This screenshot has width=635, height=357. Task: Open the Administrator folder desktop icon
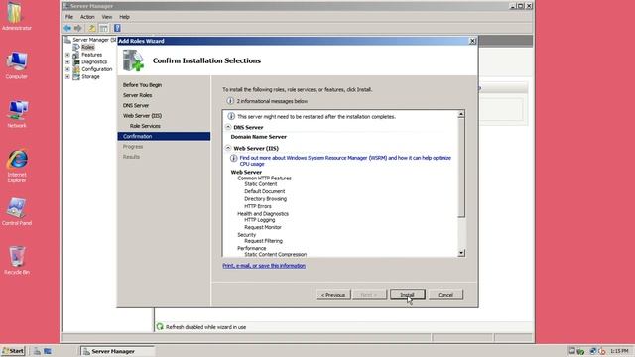(x=16, y=16)
